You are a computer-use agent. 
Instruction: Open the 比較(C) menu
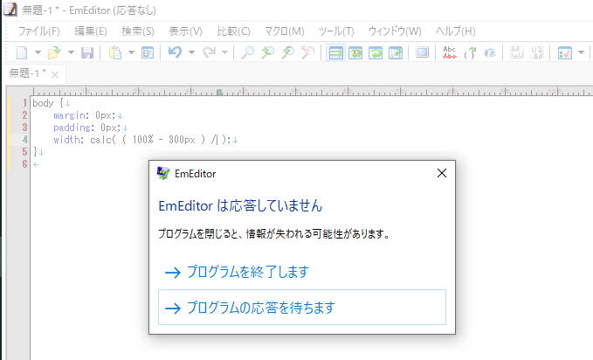click(x=233, y=31)
